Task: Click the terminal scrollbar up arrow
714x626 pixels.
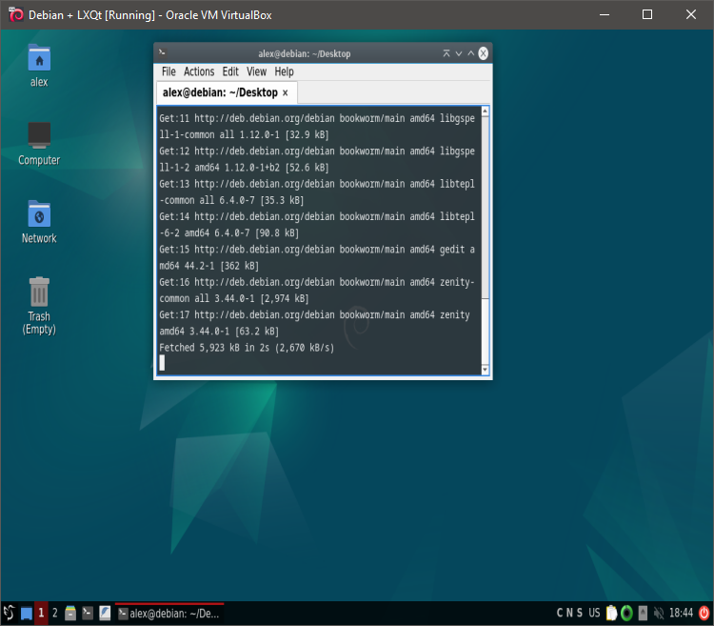Action: coord(485,111)
